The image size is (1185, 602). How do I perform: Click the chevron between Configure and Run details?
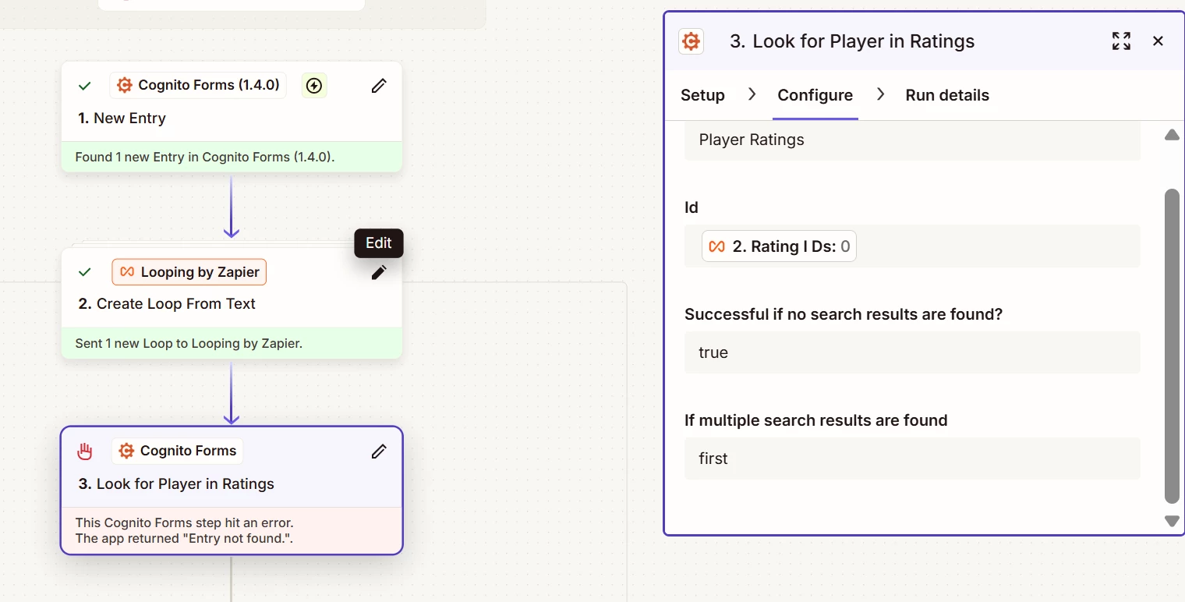tap(880, 94)
